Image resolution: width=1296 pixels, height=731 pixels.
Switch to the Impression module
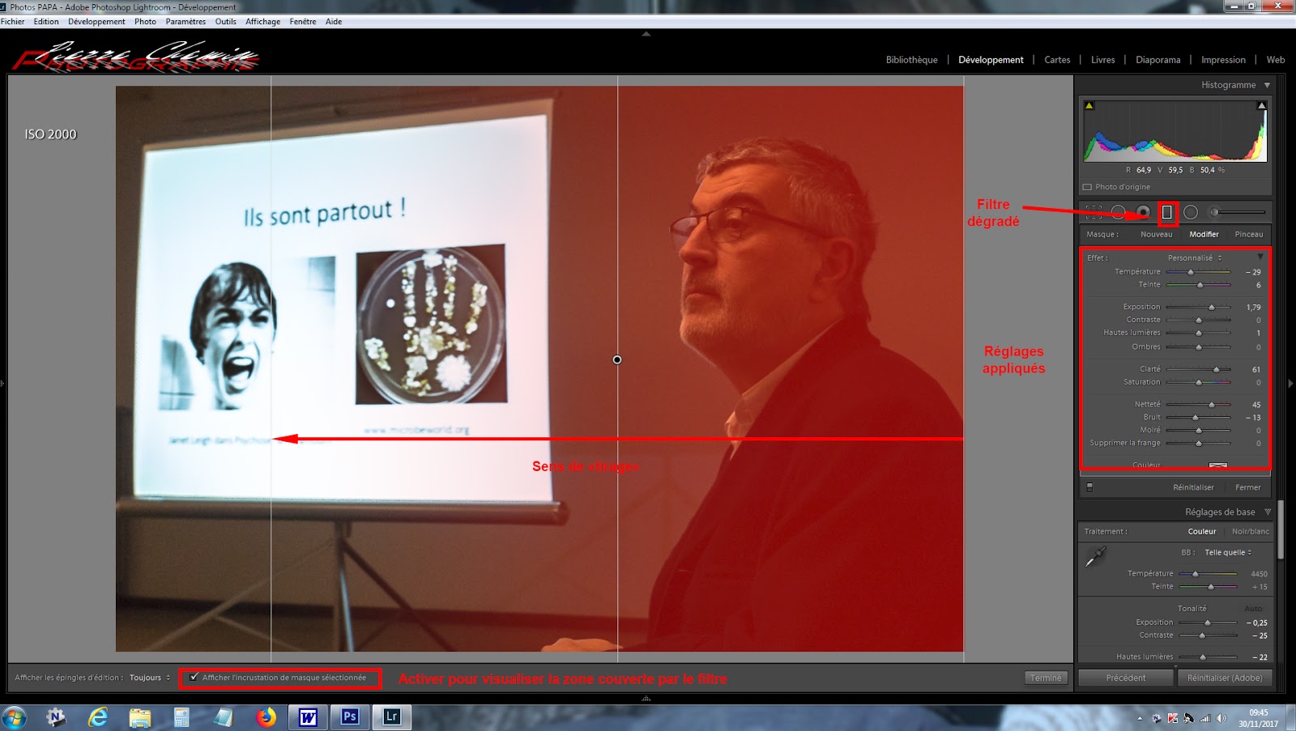point(1223,60)
